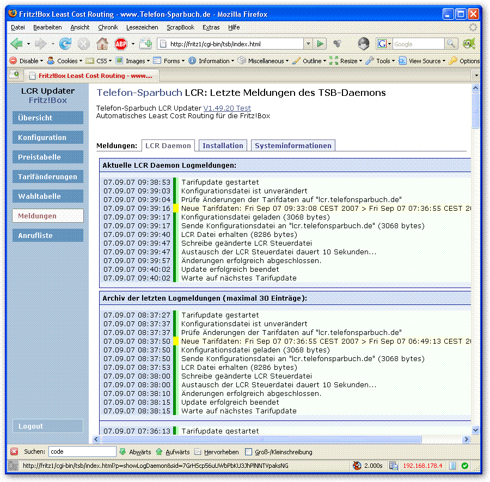This screenshot has height=482, width=490.
Task: Expand the CSS dropdown menu
Action: tap(99, 61)
